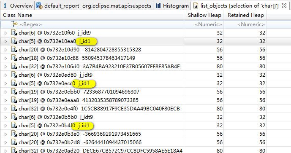Close the list_objects tab
Image resolution: width=291 pixels, height=153 pixels.
pos(284,5)
